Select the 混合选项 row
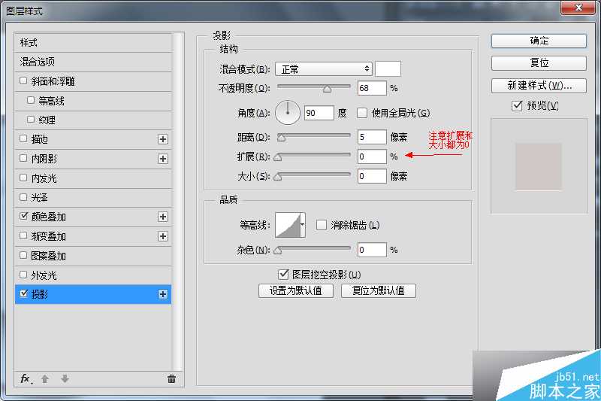Screen dimensions: 601x401 click(x=92, y=62)
